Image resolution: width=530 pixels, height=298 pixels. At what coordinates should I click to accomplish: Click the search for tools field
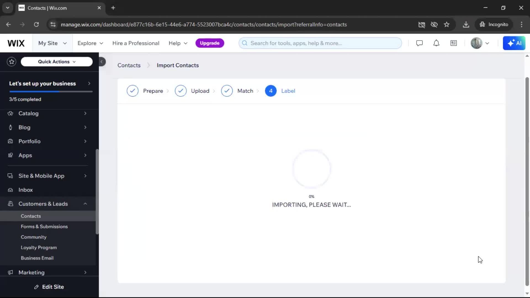coord(320,43)
